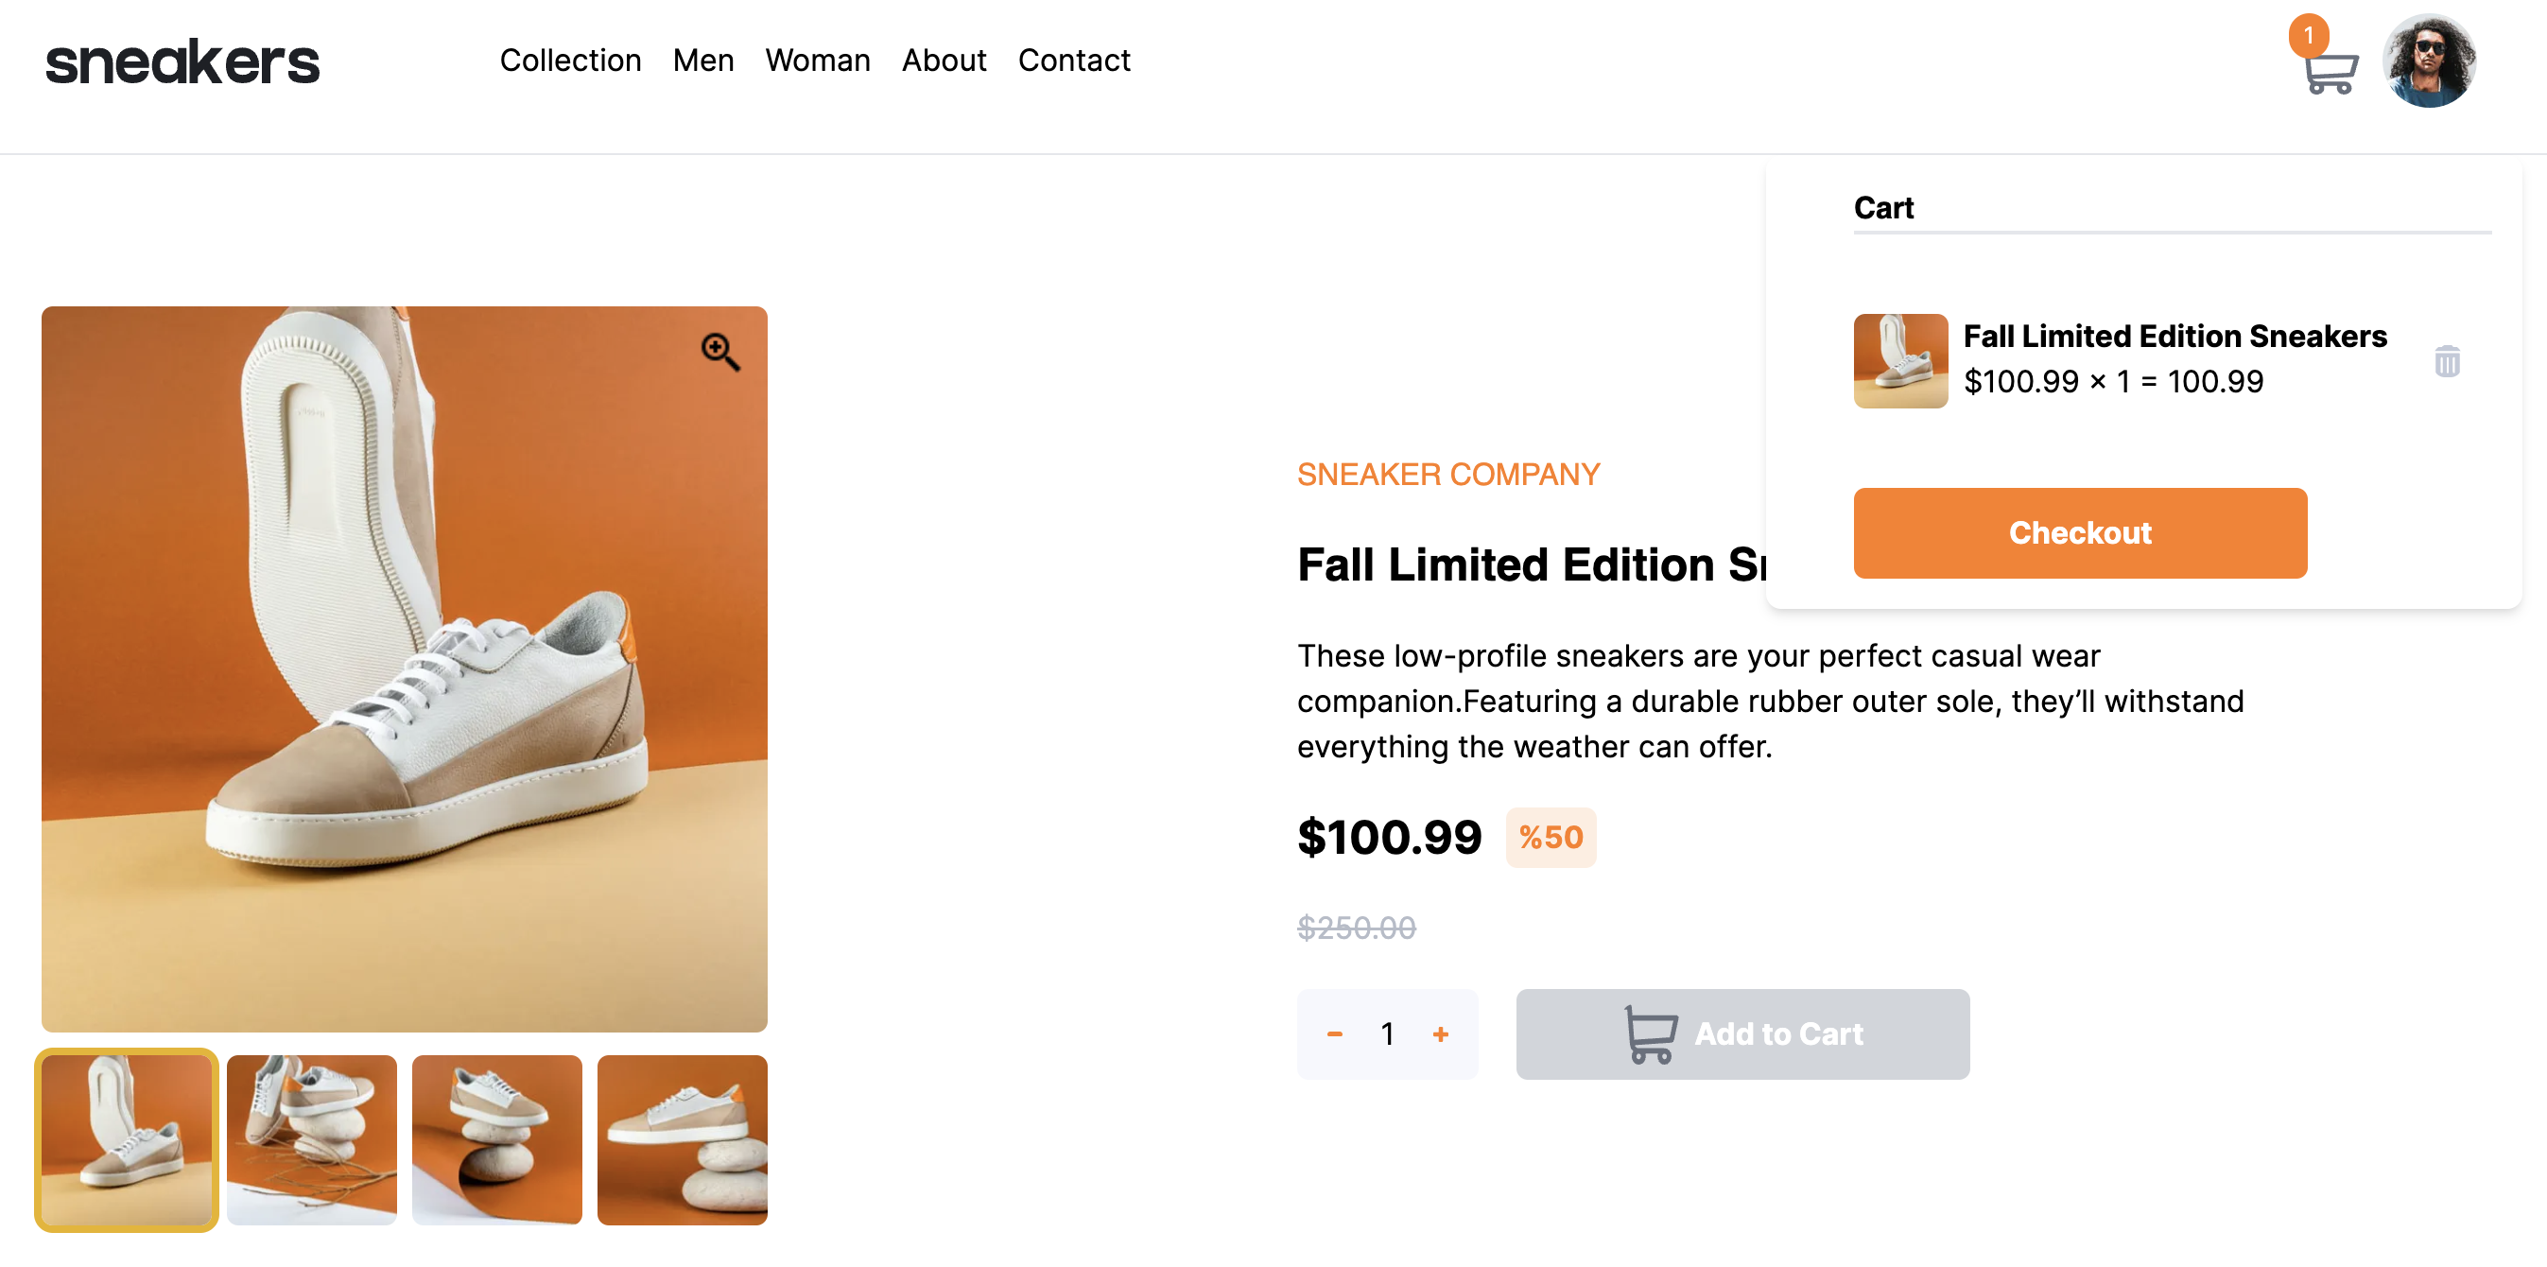The width and height of the screenshot is (2547, 1267).
Task: Click the Add to Cart button
Action: pyautogui.click(x=1742, y=1033)
